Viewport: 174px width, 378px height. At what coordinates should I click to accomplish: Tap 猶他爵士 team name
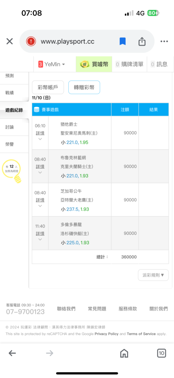(69, 124)
